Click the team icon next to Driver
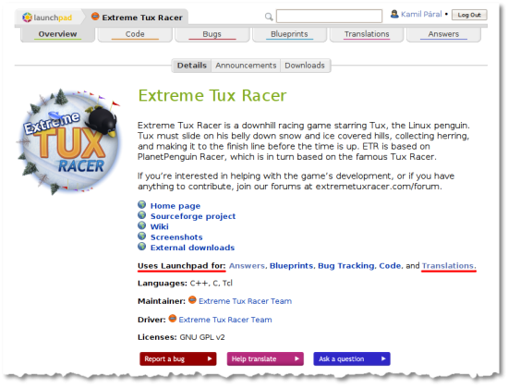 coord(173,319)
